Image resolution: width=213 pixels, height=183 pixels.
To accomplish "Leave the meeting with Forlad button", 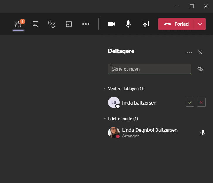I will [x=176, y=24].
